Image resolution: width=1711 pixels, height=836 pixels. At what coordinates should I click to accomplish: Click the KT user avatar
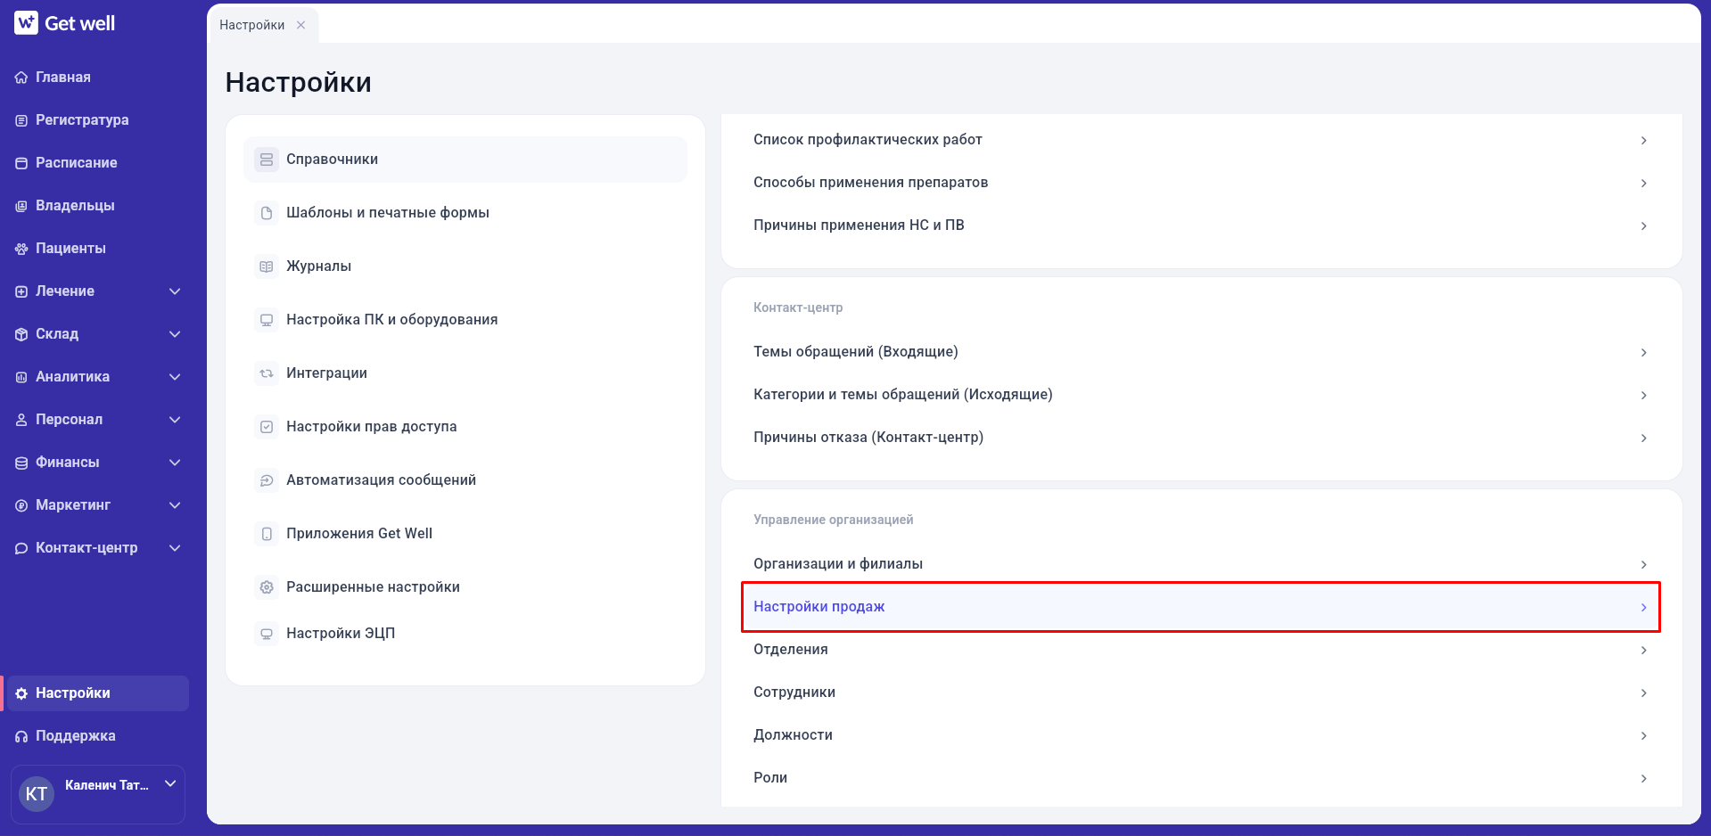[37, 794]
